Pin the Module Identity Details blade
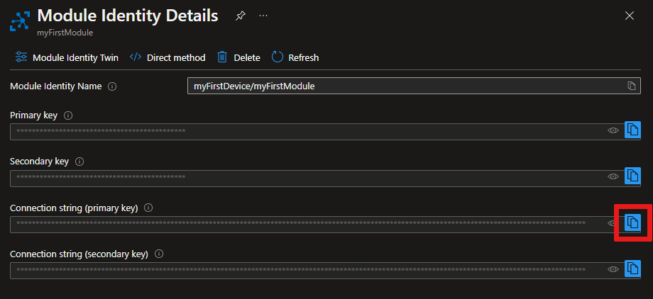Viewport: 653px width, 299px height. coord(241,16)
